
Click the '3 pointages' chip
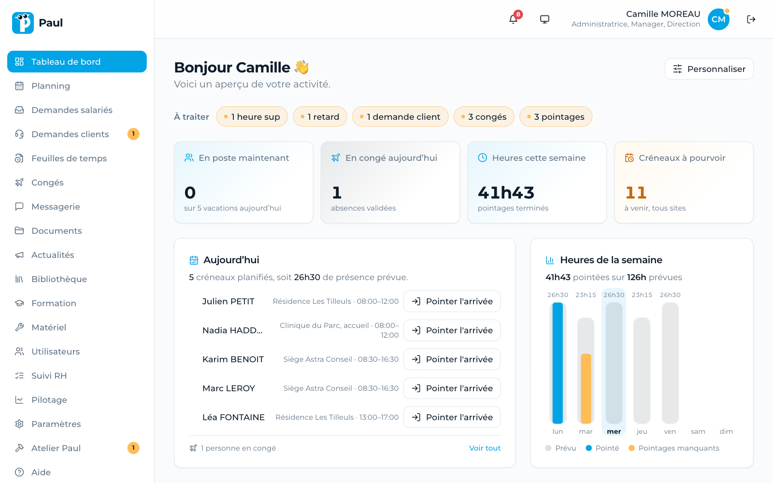tap(556, 117)
